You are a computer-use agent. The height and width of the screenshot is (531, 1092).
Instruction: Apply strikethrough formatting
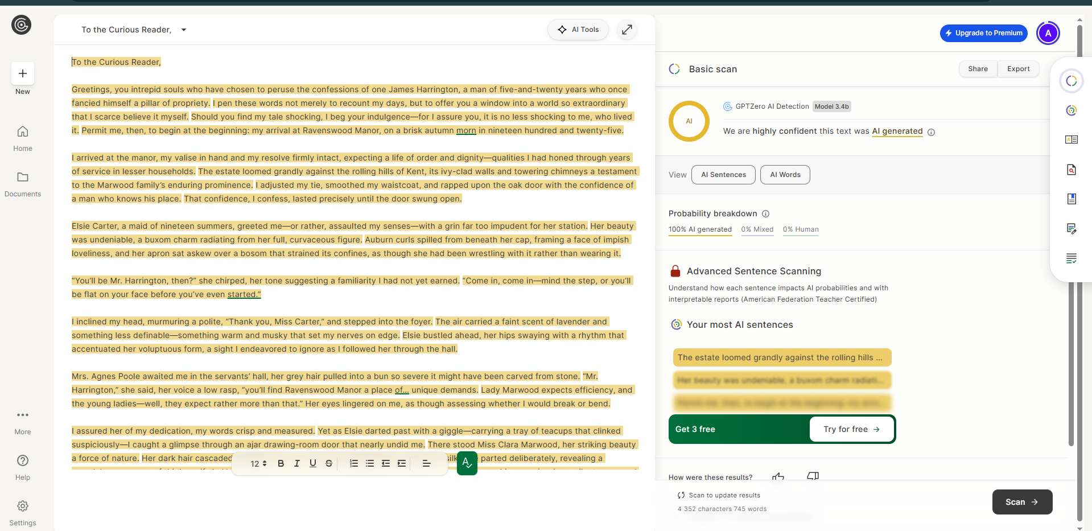click(328, 463)
